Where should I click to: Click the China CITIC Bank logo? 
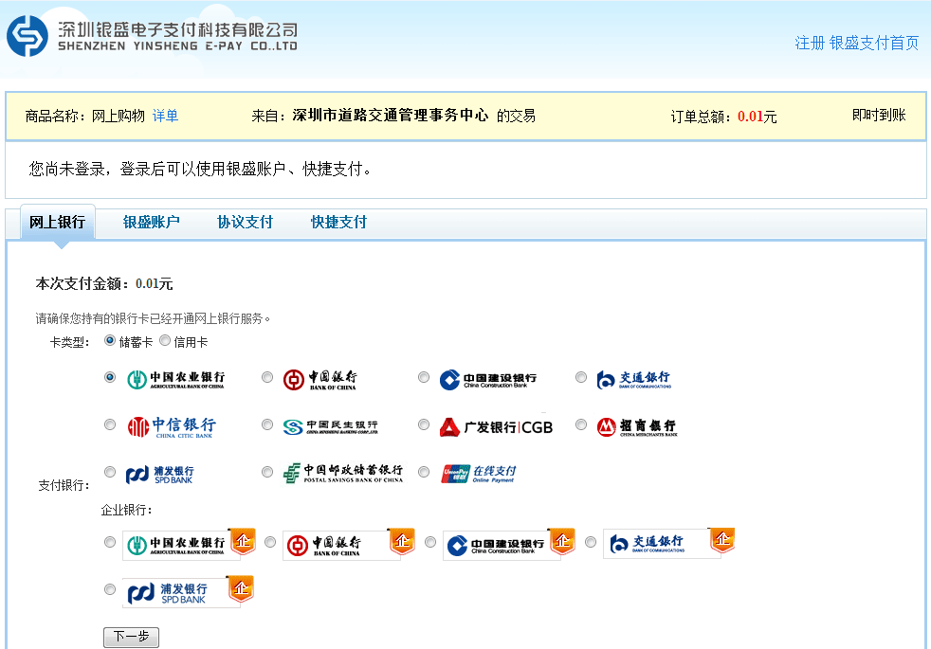[172, 426]
